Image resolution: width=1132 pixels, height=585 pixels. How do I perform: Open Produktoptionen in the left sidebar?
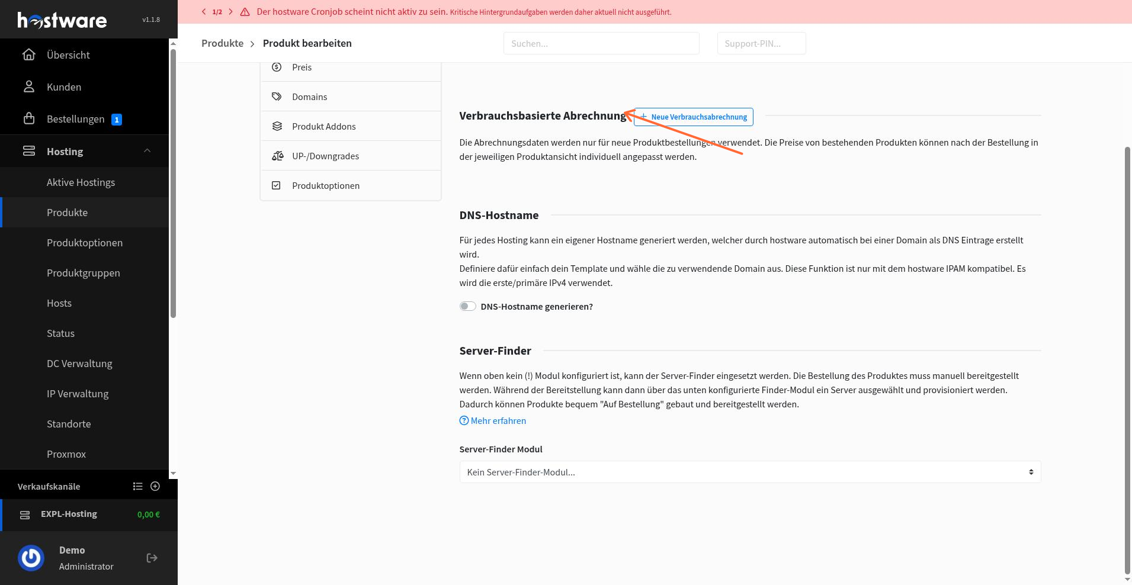click(x=85, y=243)
